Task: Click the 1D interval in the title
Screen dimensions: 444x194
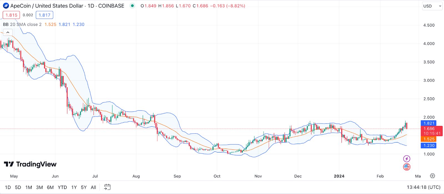Action: 91,6
